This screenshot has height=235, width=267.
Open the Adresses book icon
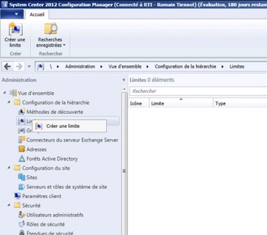point(22,149)
